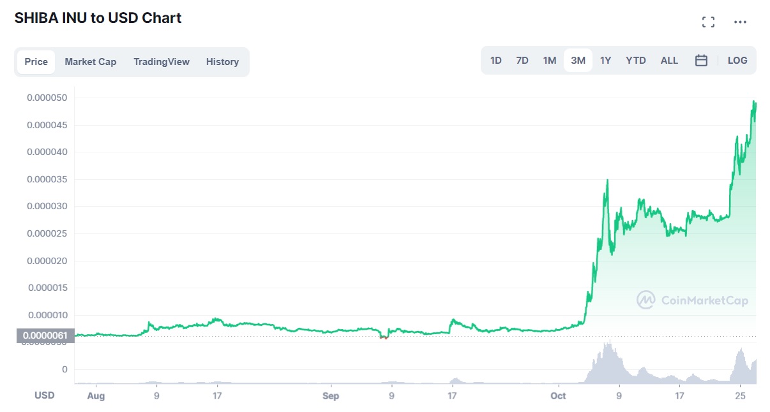This screenshot has height=412, width=770.
Task: Click the Oct label on time axis
Action: click(558, 395)
